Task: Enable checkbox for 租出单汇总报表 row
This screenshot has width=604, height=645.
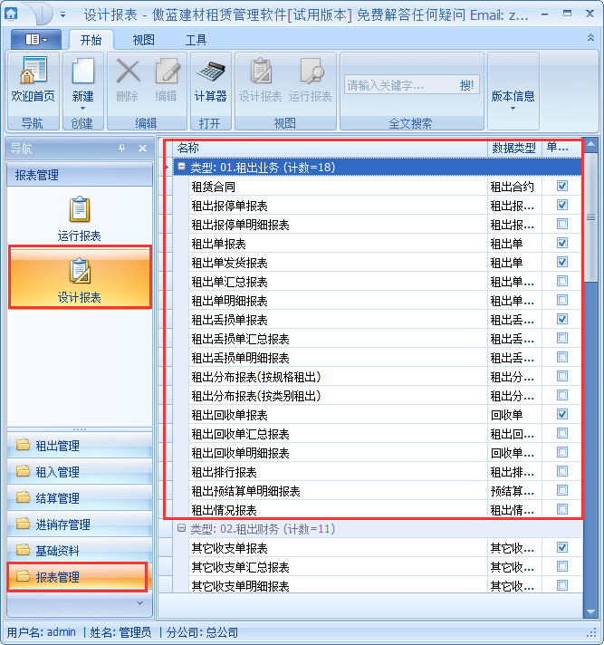Action: click(562, 282)
